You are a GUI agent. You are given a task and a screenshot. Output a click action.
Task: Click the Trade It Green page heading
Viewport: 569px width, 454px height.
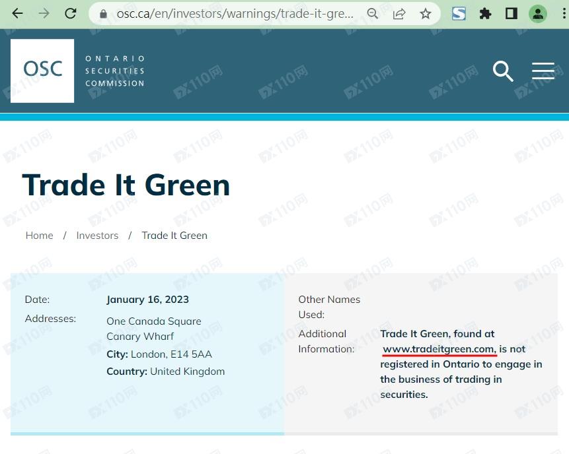[x=126, y=185]
